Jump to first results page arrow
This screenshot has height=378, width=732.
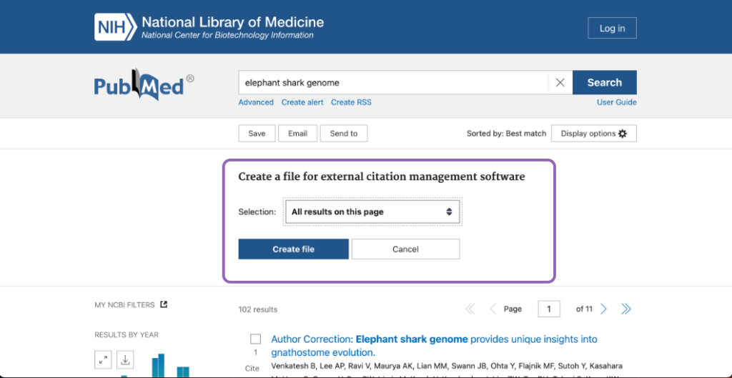coord(470,309)
